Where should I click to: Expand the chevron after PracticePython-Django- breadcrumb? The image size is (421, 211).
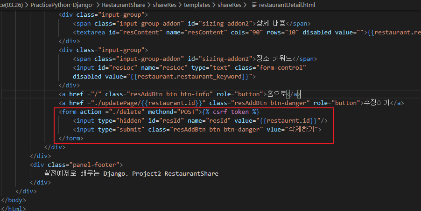(98, 5)
